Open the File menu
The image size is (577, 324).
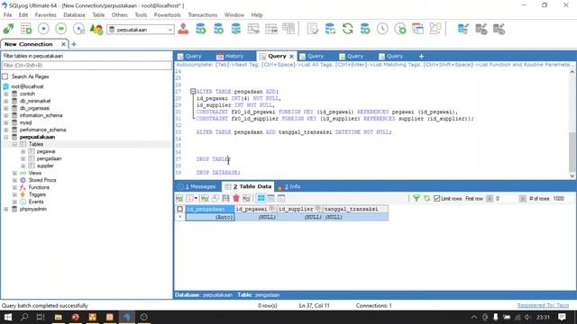(x=7, y=14)
